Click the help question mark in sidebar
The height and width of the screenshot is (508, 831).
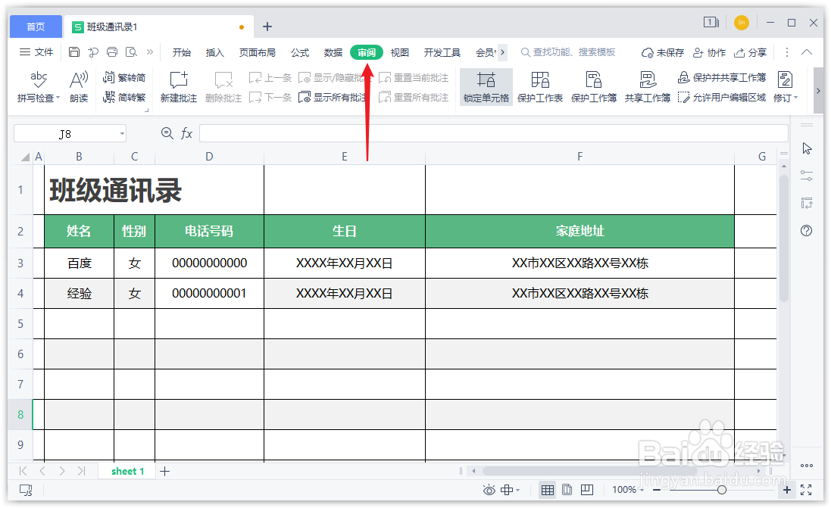(x=807, y=230)
